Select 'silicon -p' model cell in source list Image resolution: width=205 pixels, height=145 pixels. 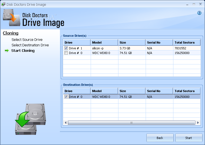click(x=98, y=48)
